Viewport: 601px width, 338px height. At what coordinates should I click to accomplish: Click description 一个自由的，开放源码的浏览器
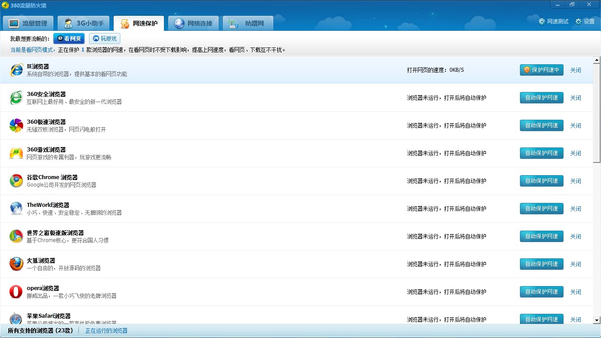pyautogui.click(x=63, y=268)
